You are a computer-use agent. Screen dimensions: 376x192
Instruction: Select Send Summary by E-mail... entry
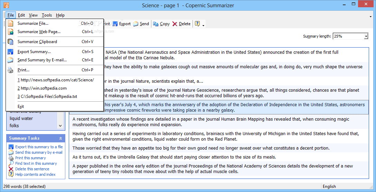[x=55, y=60]
